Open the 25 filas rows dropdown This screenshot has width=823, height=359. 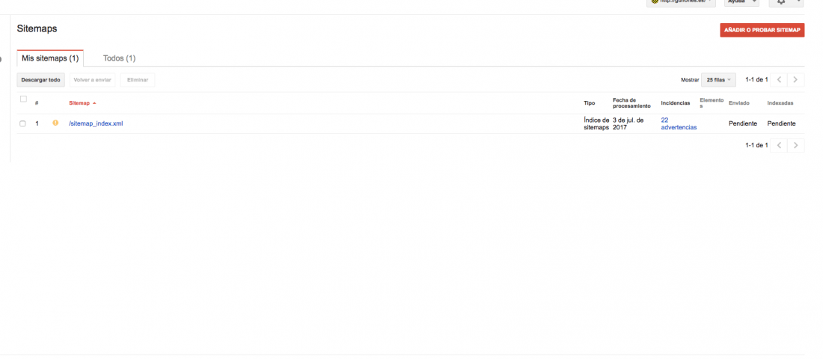718,80
